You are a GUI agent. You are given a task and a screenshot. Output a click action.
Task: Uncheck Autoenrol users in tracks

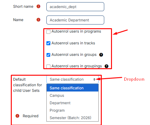tap(48, 43)
